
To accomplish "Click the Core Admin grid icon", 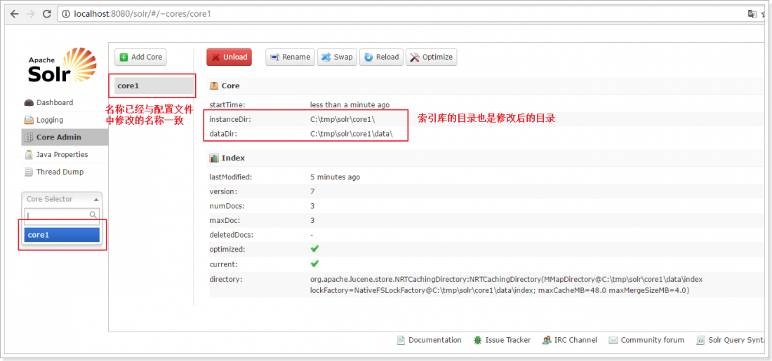I will click(29, 137).
